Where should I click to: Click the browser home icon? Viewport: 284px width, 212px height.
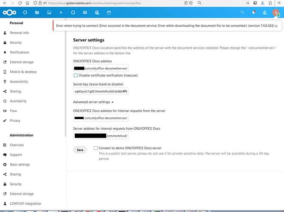(27, 3)
